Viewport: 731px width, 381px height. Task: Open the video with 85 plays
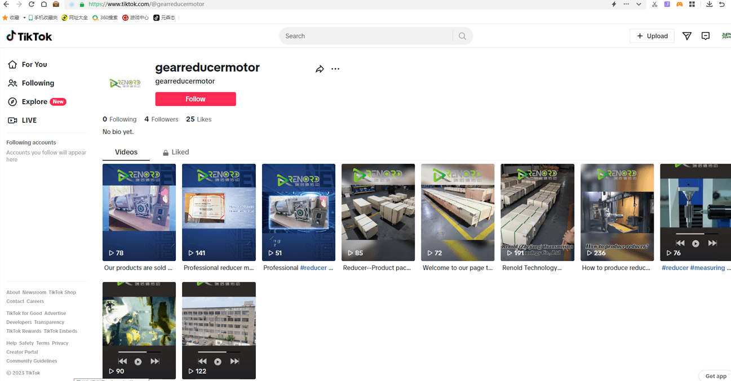(378, 212)
